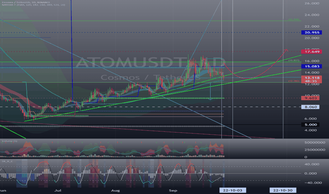Click the black 5.000 price label
This screenshot has width=329, height=194.
coord(311,125)
